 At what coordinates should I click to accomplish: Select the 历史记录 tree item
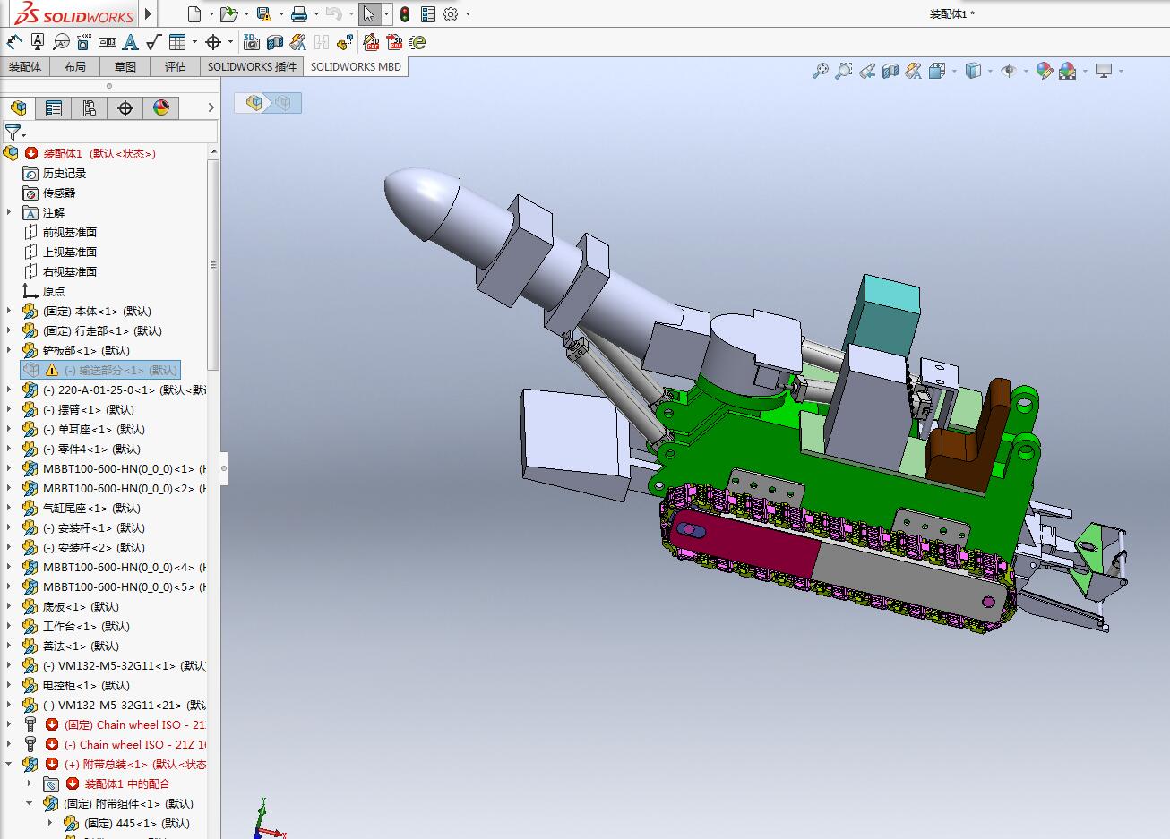[65, 173]
